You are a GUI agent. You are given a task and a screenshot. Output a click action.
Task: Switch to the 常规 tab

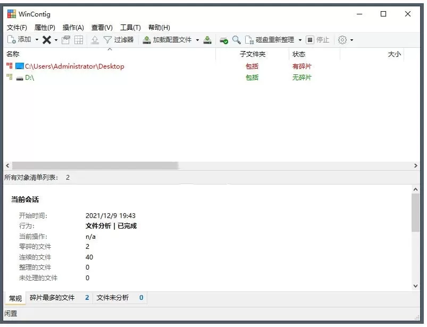(x=15, y=298)
